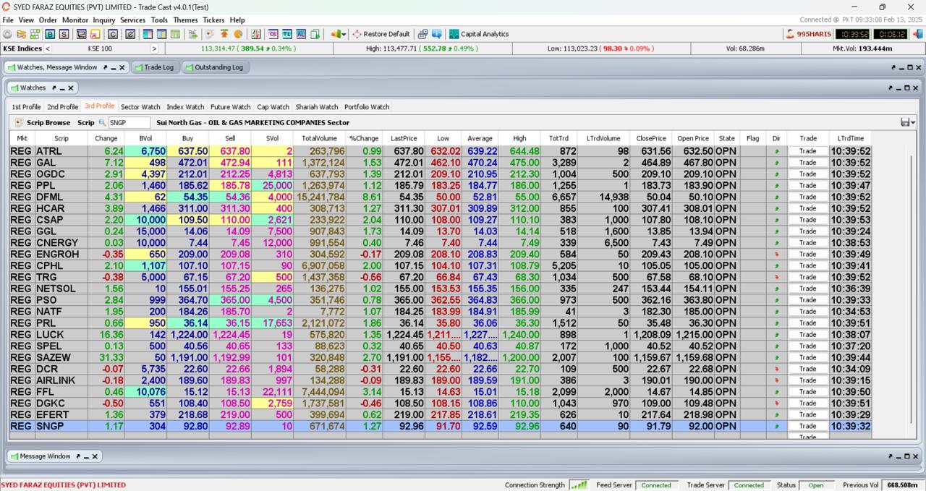This screenshot has height=491, width=926.
Task: Click the Sell order 'S' toolbar icon
Action: 64,34
